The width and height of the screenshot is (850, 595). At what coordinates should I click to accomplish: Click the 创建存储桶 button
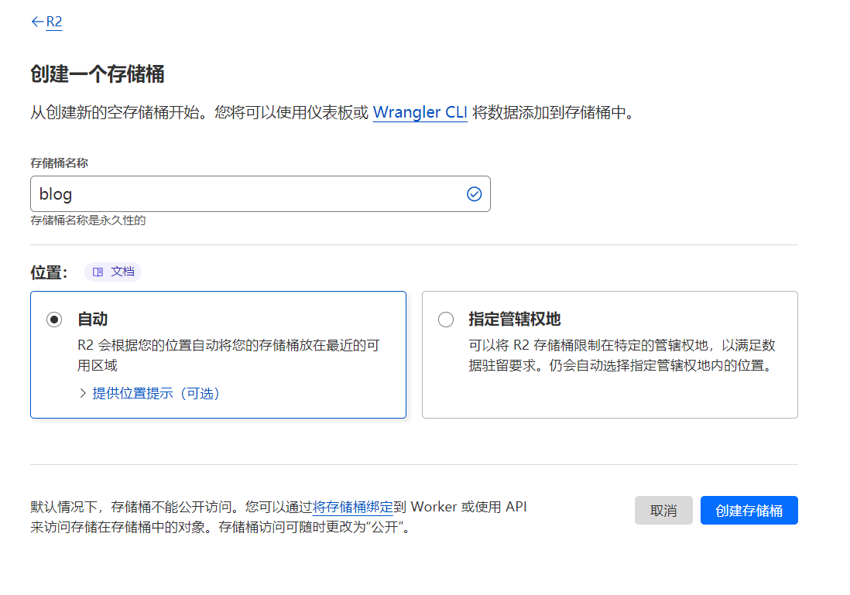[749, 510]
